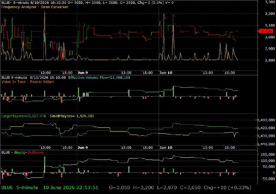The height and width of the screenshot is (194, 276).
Task: Click the 100,000 axis label in bottom panel
Action: [268, 161]
